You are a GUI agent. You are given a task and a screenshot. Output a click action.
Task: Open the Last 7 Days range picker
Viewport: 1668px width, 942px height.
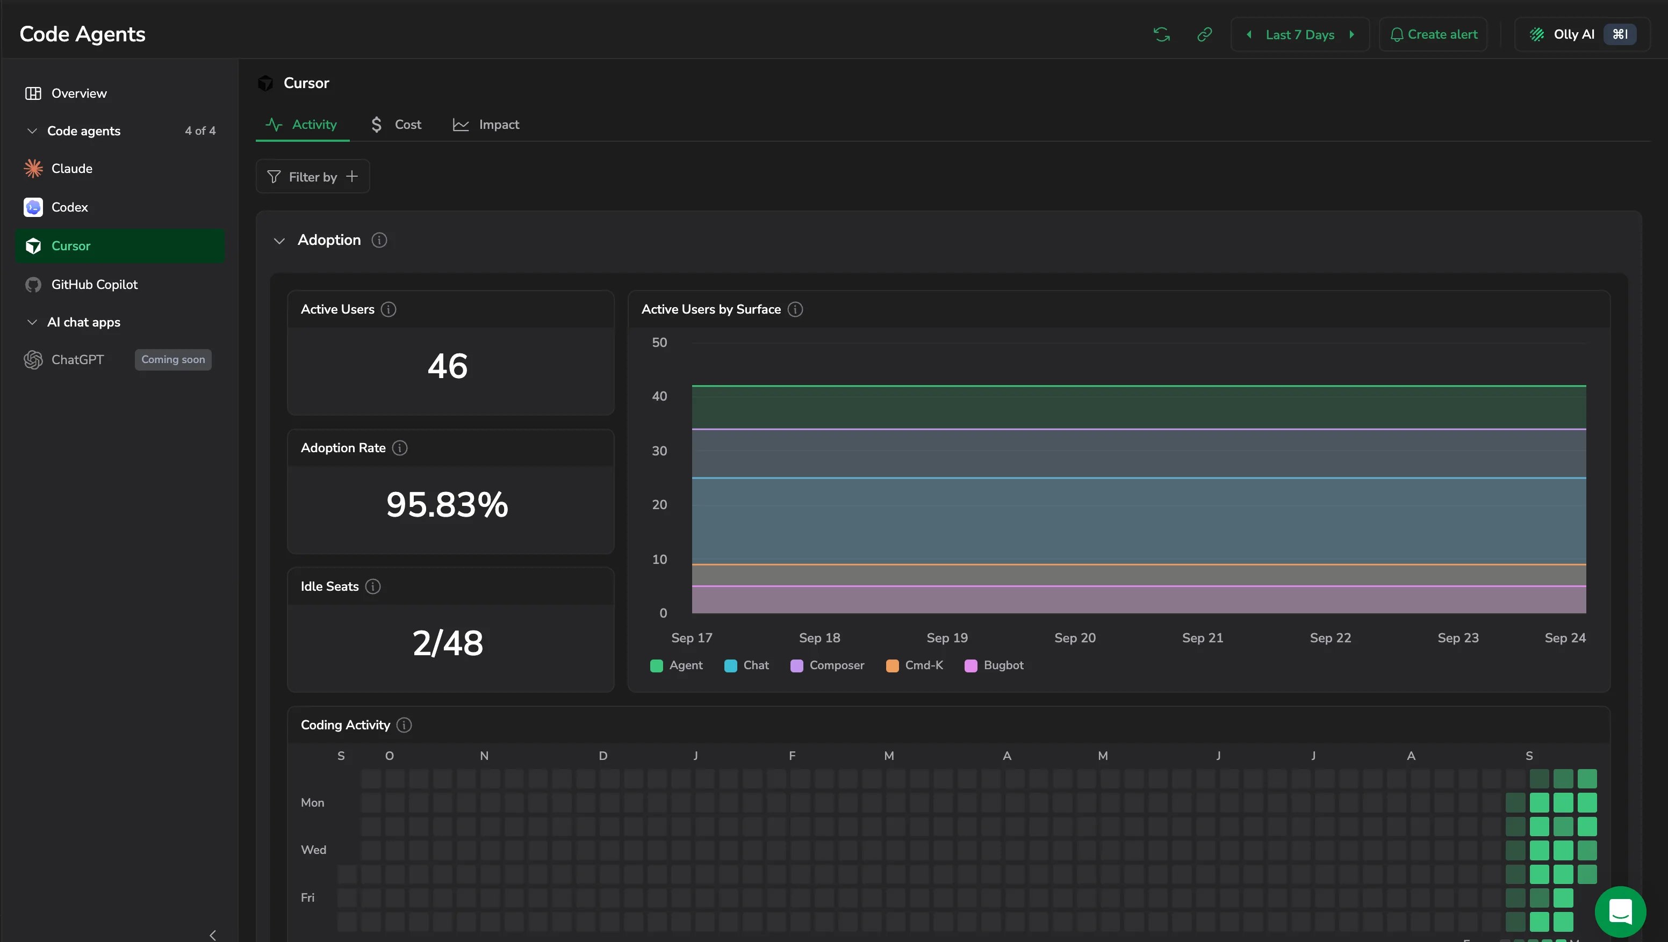[x=1299, y=35]
